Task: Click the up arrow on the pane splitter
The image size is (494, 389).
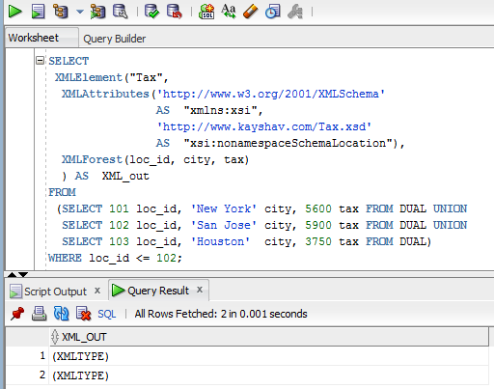Action: (x=12, y=274)
